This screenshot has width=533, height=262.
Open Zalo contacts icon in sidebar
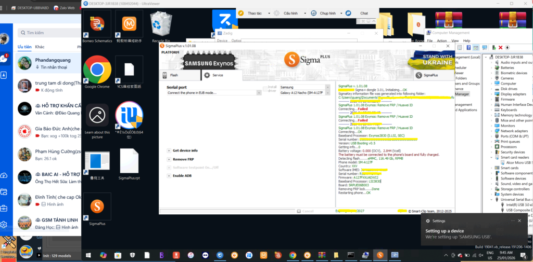[4, 75]
